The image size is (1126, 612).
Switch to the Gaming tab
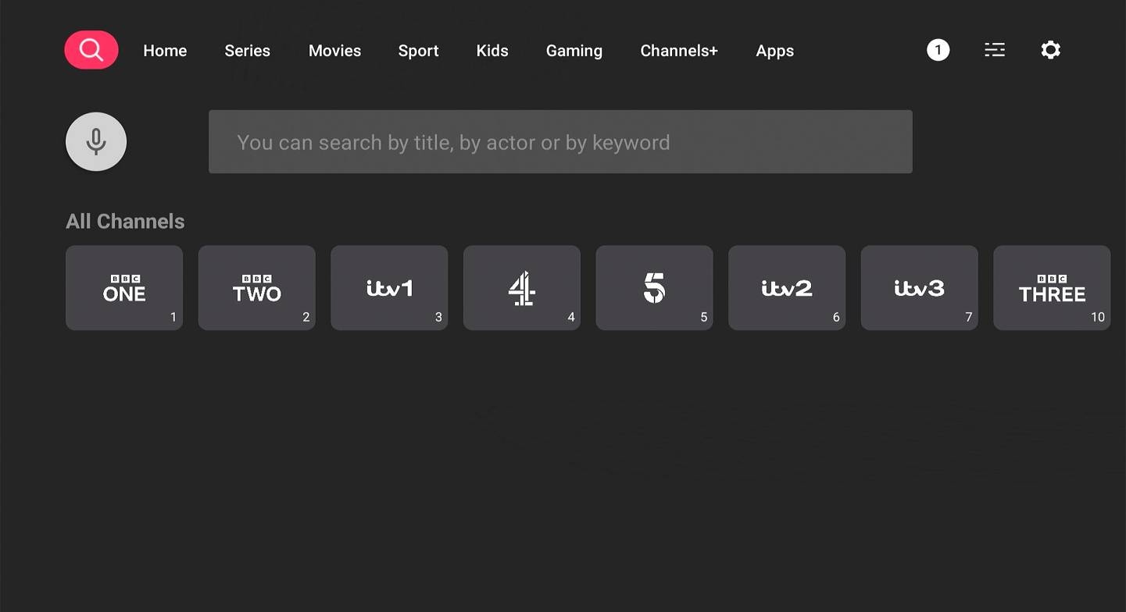pos(574,51)
